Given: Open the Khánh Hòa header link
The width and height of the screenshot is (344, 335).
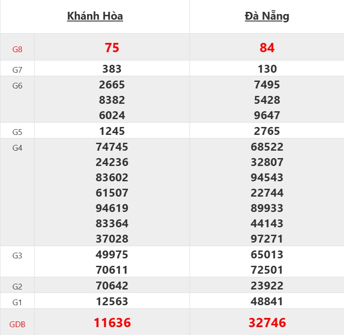Looking at the screenshot, I should [x=95, y=16].
